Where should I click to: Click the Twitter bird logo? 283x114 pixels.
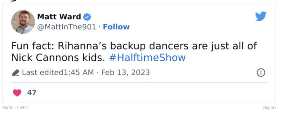(x=261, y=17)
